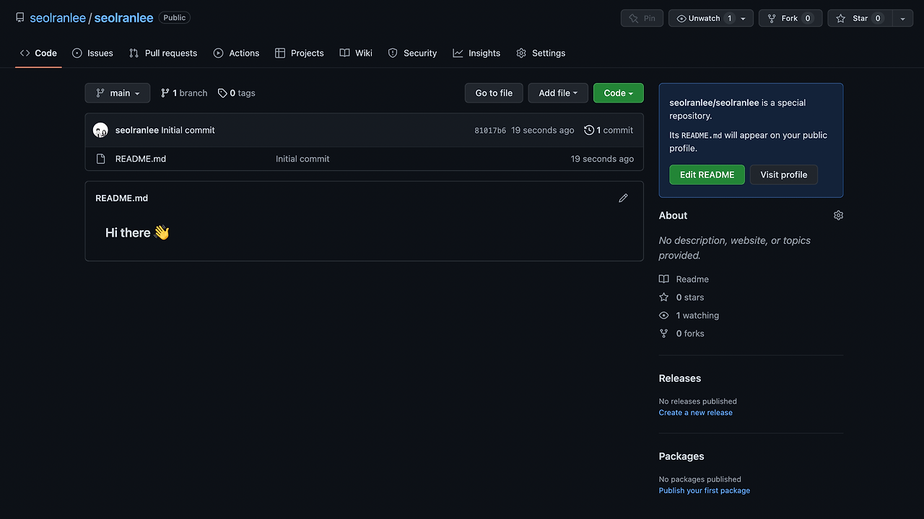Go to the Pull requests tab

[x=163, y=53]
